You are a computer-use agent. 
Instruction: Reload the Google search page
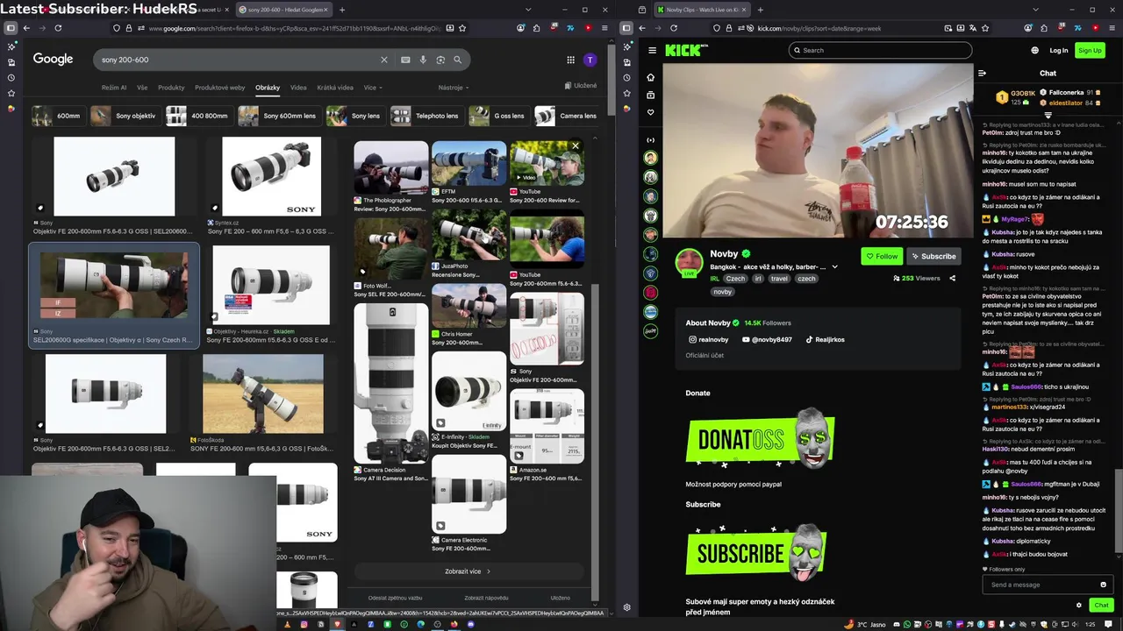pos(58,28)
